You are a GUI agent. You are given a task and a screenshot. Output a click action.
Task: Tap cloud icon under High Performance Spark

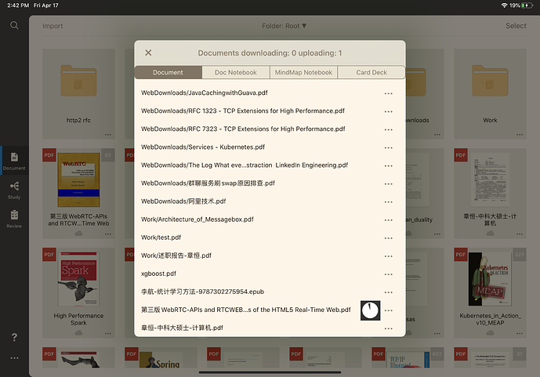click(78, 332)
